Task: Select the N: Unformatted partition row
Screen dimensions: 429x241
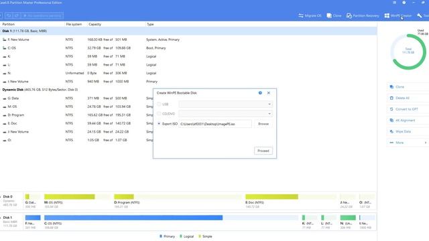Action: (x=188, y=73)
